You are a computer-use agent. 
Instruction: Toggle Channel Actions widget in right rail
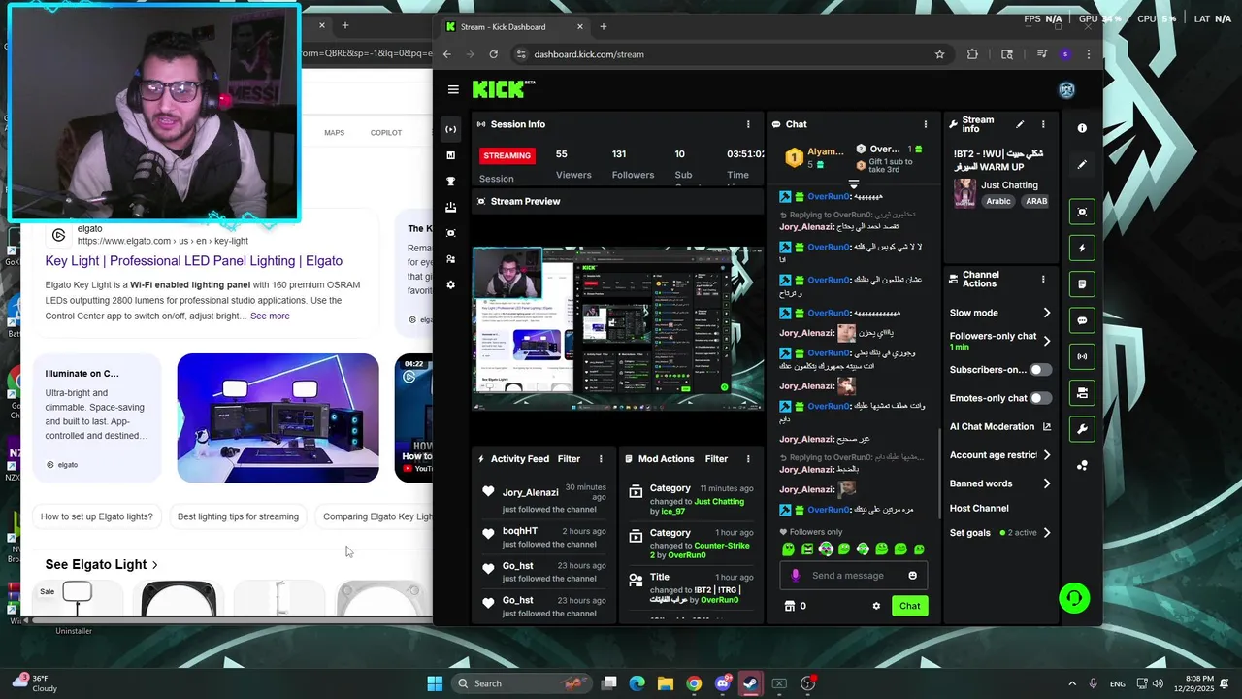1082,392
